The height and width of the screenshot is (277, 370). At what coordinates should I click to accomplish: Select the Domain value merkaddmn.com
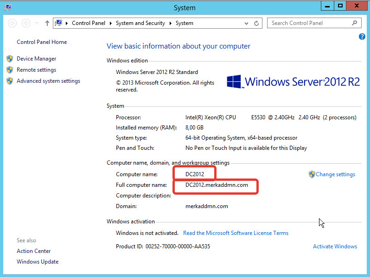207,206
